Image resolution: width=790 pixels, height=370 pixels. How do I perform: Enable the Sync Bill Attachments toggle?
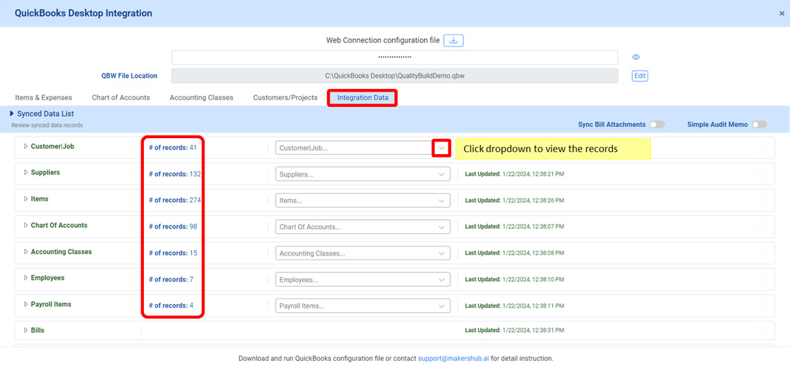pyautogui.click(x=657, y=124)
